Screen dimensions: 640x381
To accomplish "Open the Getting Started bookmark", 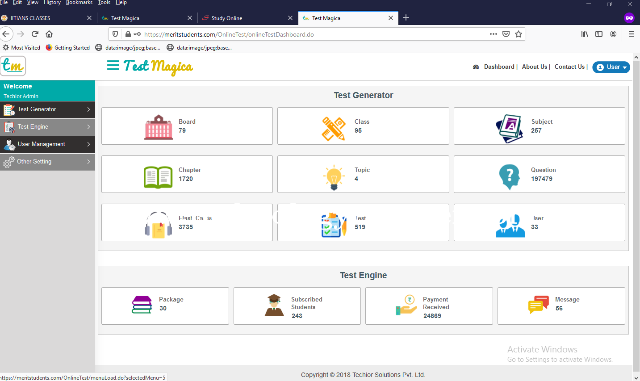I will click(68, 48).
